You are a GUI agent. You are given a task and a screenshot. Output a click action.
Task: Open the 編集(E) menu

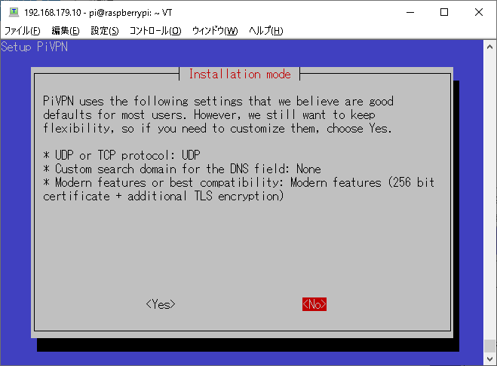point(66,31)
